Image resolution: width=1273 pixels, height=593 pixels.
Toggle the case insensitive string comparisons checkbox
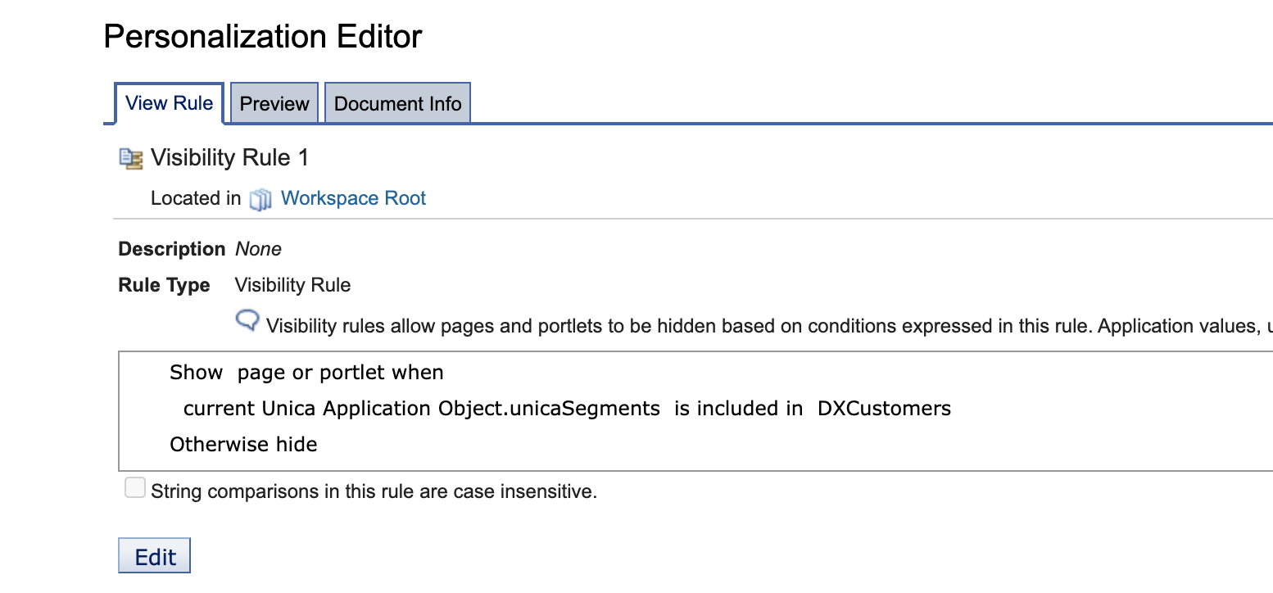[x=134, y=489]
